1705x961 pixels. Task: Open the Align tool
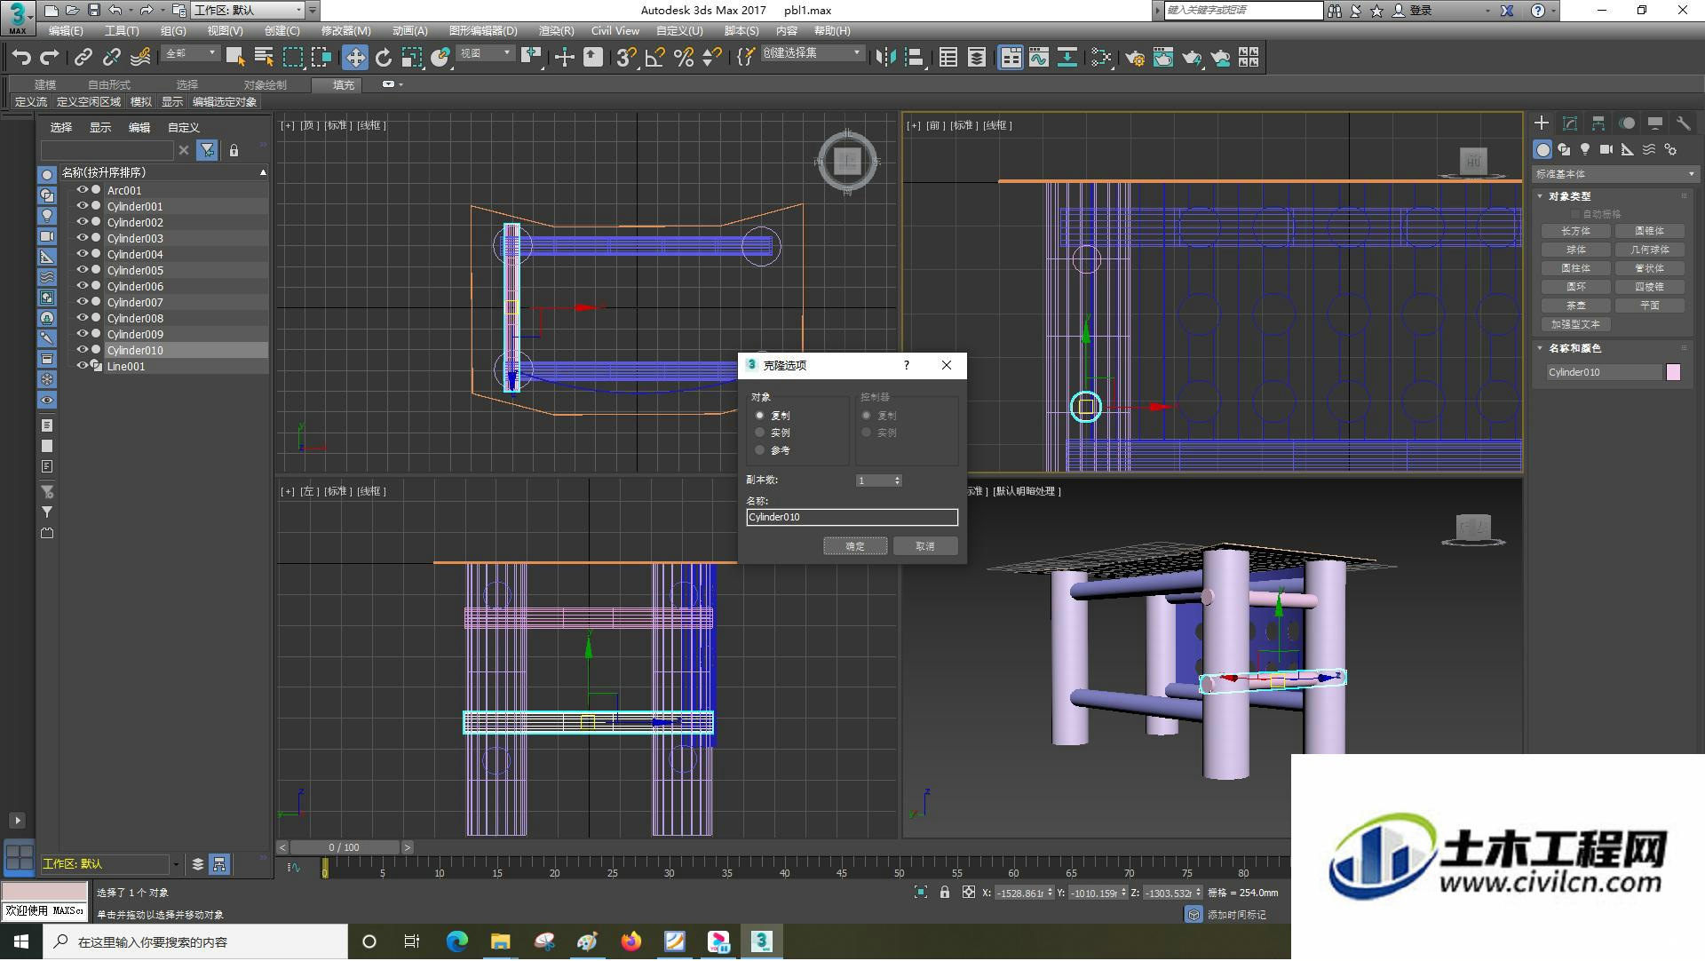914,58
